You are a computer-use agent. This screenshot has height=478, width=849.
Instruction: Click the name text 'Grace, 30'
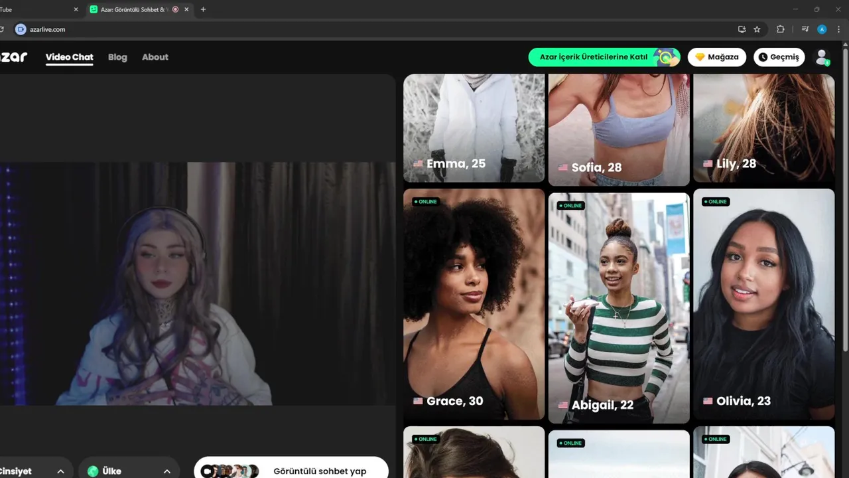point(455,401)
